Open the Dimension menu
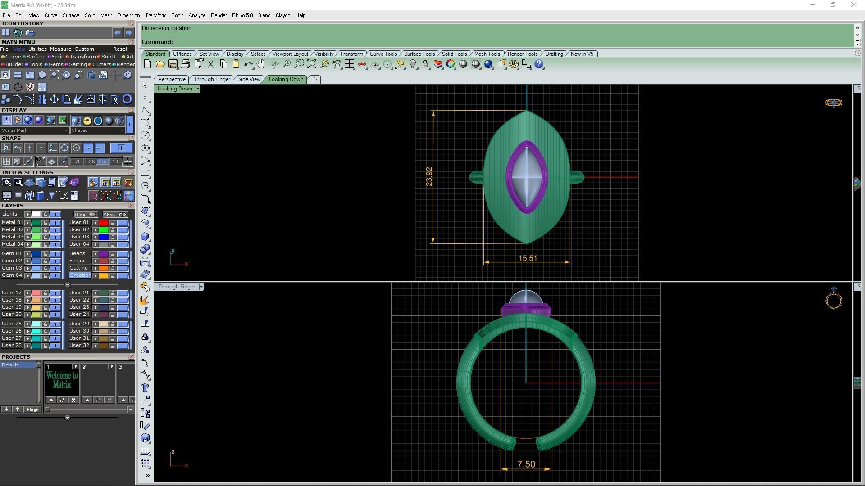Image resolution: width=865 pixels, height=486 pixels. pos(128,15)
